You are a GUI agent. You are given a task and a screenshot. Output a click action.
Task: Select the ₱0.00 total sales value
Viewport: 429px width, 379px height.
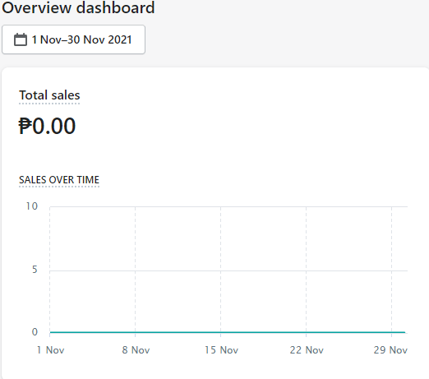(x=47, y=126)
